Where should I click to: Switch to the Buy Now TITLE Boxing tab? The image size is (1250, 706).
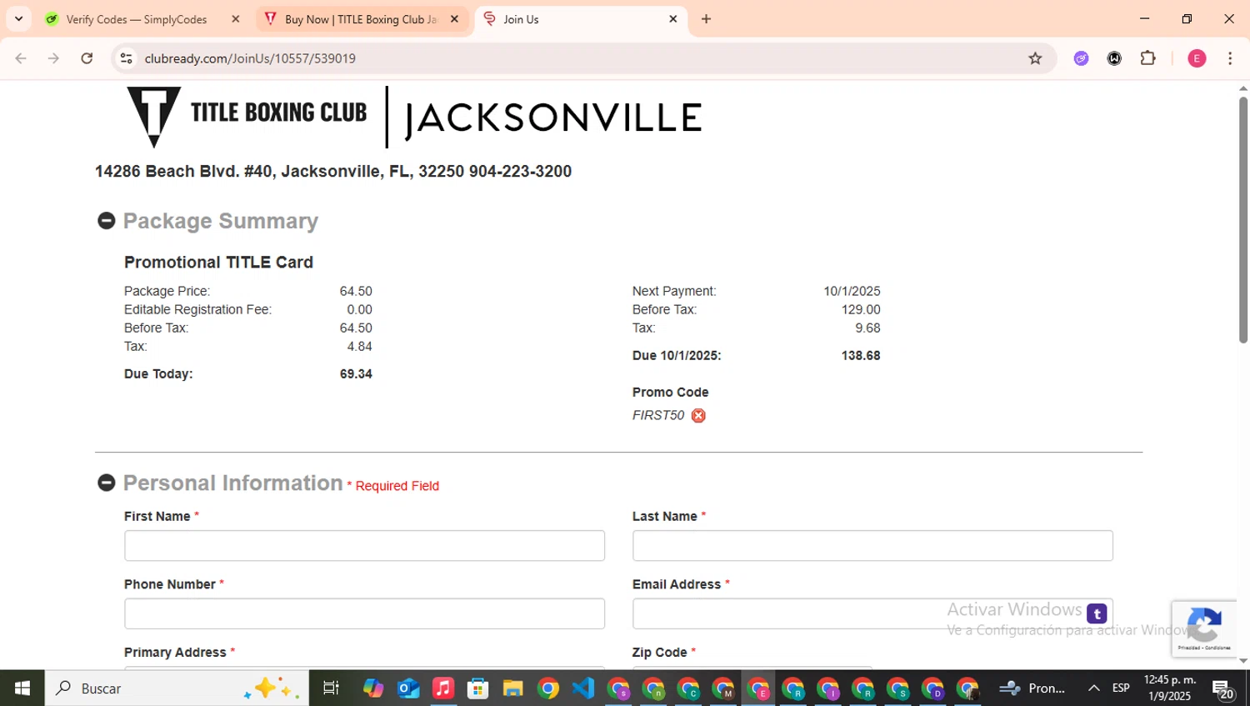point(360,19)
